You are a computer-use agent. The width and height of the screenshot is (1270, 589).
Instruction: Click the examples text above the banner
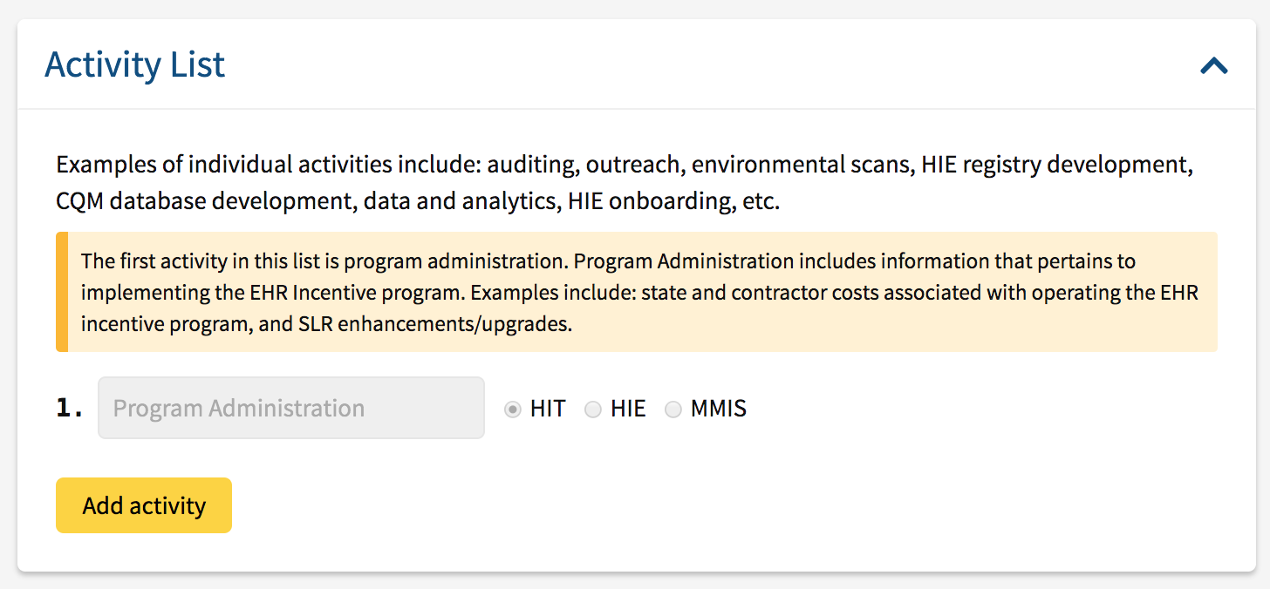tap(625, 182)
